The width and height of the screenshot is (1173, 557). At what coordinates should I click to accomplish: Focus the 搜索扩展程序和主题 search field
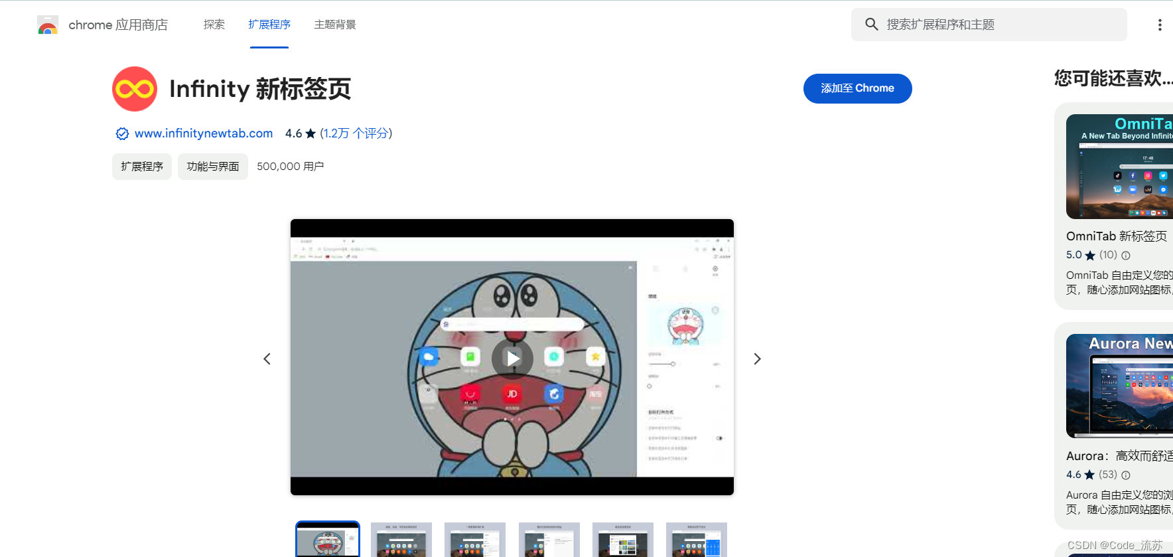click(989, 25)
